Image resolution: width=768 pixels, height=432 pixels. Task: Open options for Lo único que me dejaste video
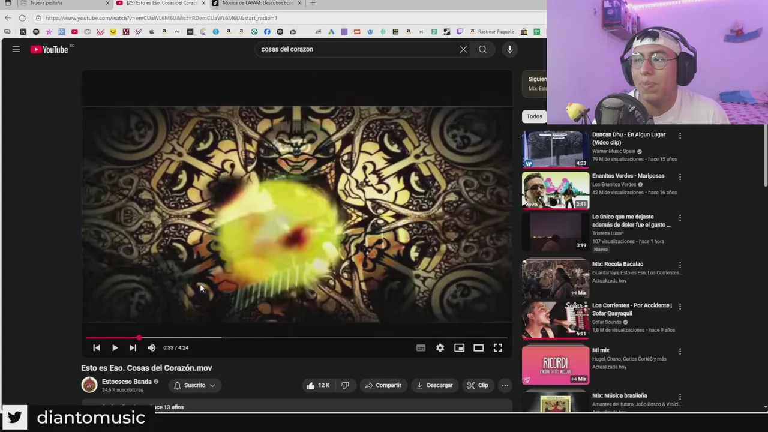click(680, 218)
